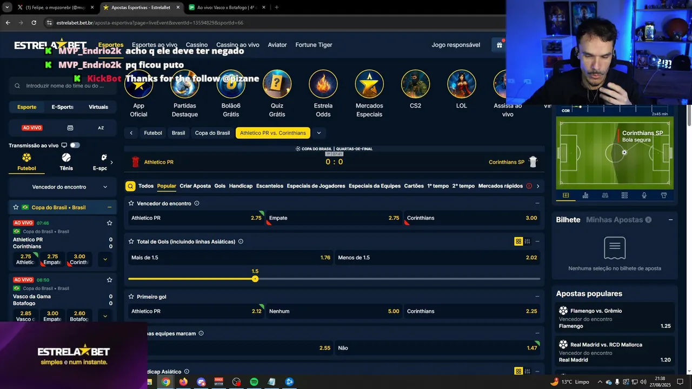Toggle Transmissão ao vivo switch

[75, 145]
